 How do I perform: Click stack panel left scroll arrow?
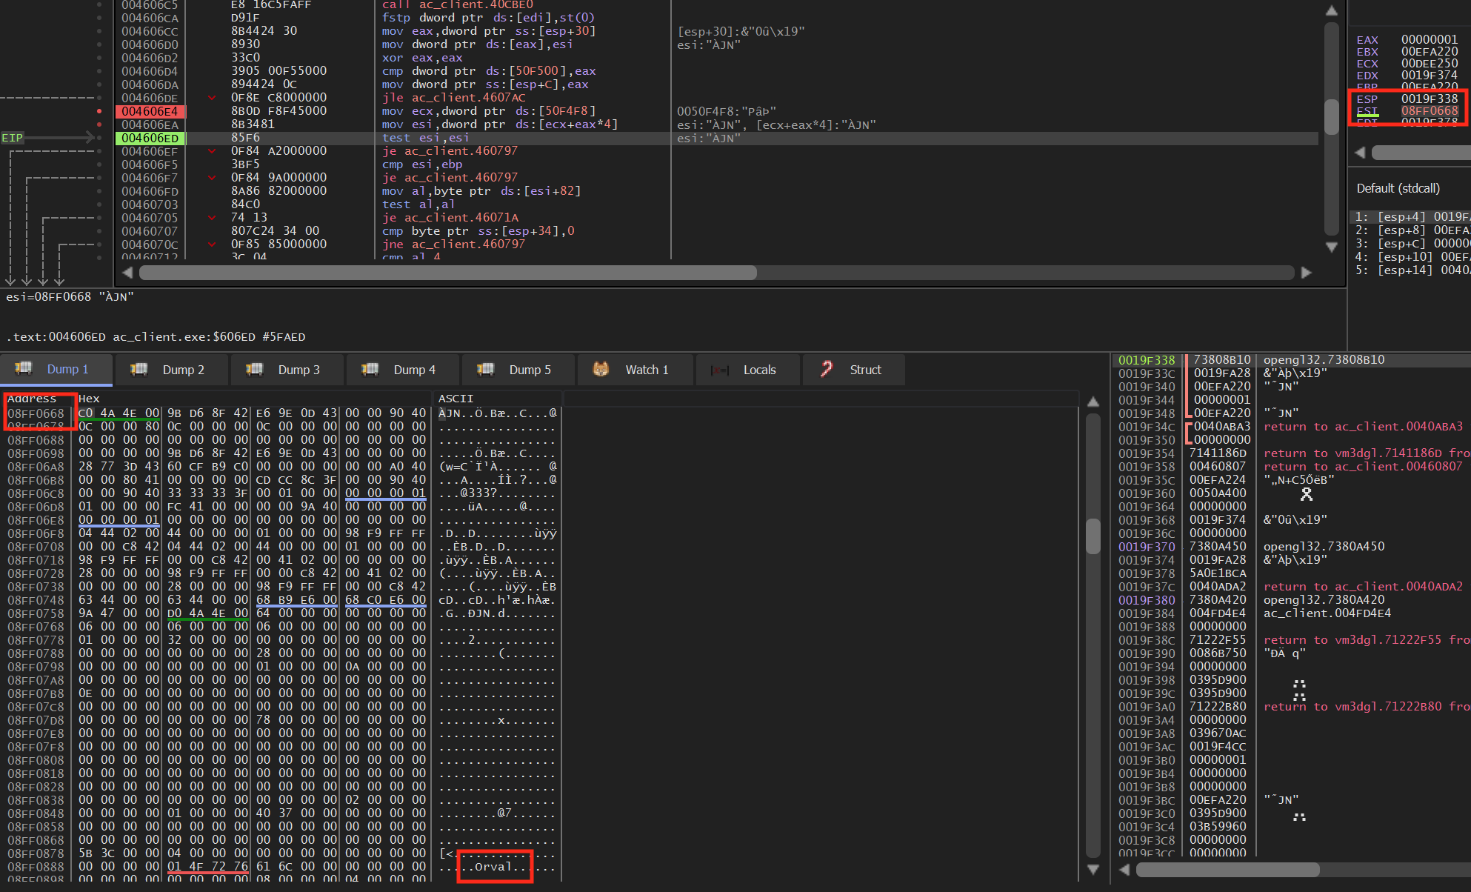1124,869
